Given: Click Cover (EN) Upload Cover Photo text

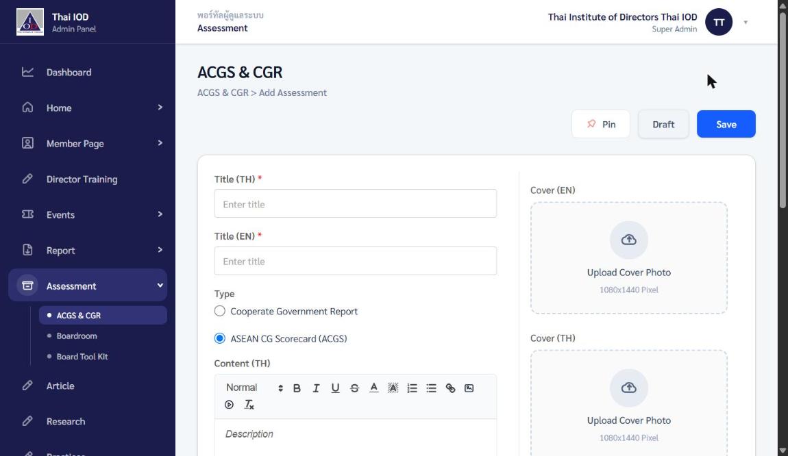Looking at the screenshot, I should click(629, 273).
